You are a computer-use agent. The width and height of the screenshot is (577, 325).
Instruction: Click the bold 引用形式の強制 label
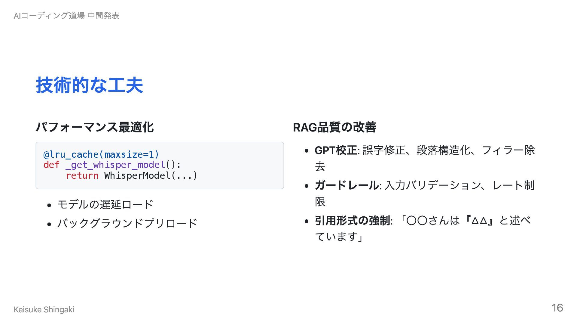[352, 220]
